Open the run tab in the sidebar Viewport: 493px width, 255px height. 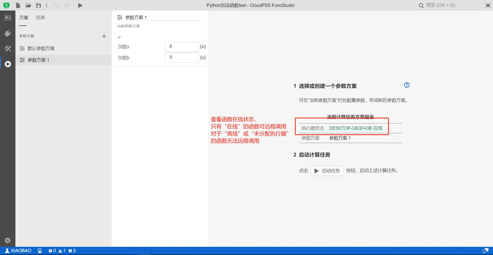(x=8, y=64)
